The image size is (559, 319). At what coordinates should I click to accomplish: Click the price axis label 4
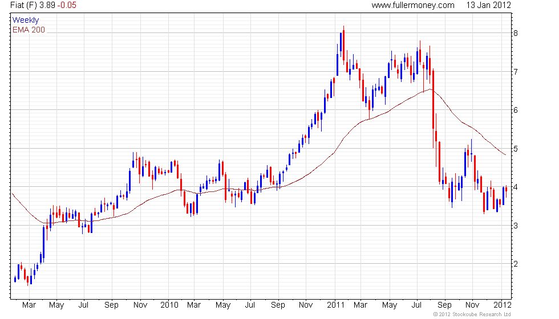pyautogui.click(x=516, y=187)
